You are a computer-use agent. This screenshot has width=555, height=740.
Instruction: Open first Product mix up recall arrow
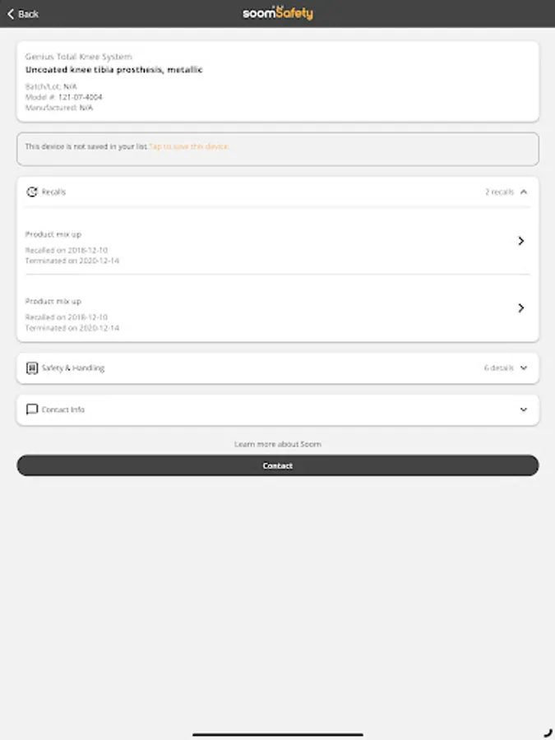[x=520, y=241]
